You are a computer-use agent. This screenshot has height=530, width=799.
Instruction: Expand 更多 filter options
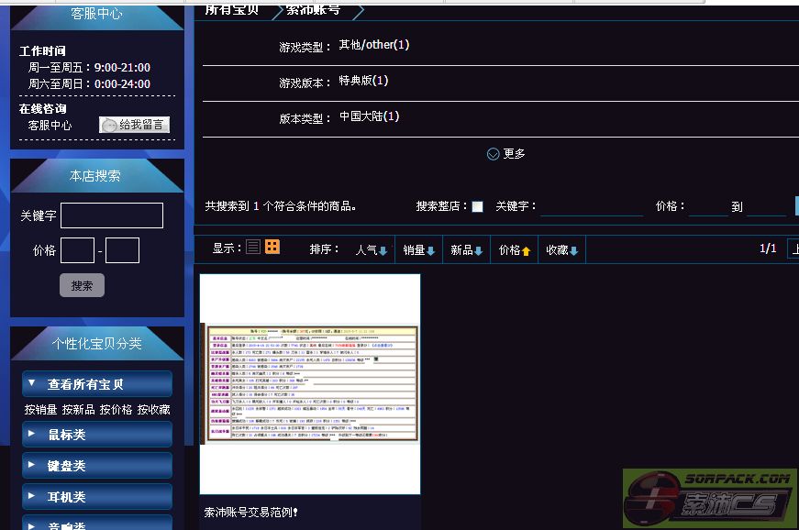pyautogui.click(x=506, y=154)
